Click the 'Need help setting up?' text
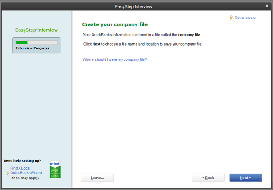The height and width of the screenshot is (190, 273). tap(23, 160)
